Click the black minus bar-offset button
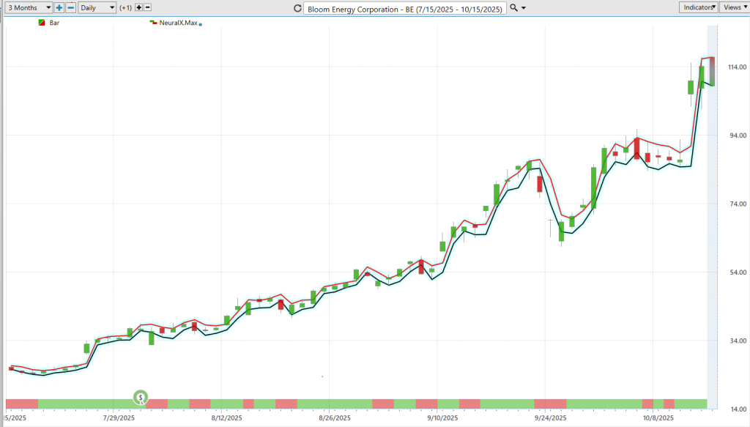The height and width of the screenshot is (427, 750). click(148, 7)
